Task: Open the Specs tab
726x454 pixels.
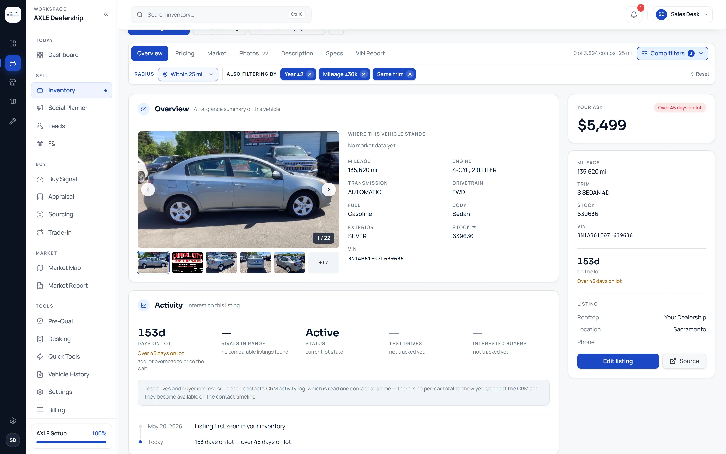Action: click(334, 53)
